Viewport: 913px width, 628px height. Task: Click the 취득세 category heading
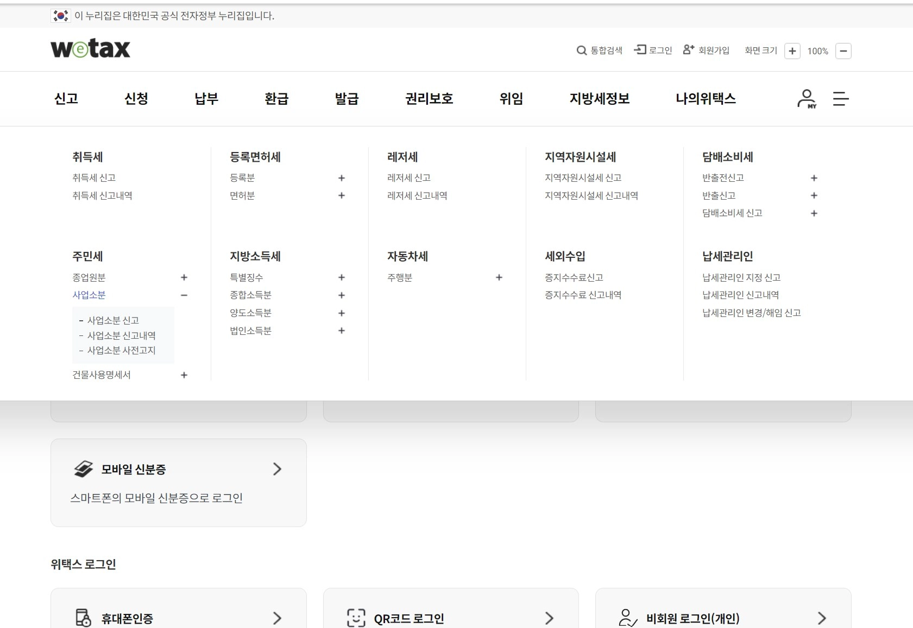coord(87,157)
